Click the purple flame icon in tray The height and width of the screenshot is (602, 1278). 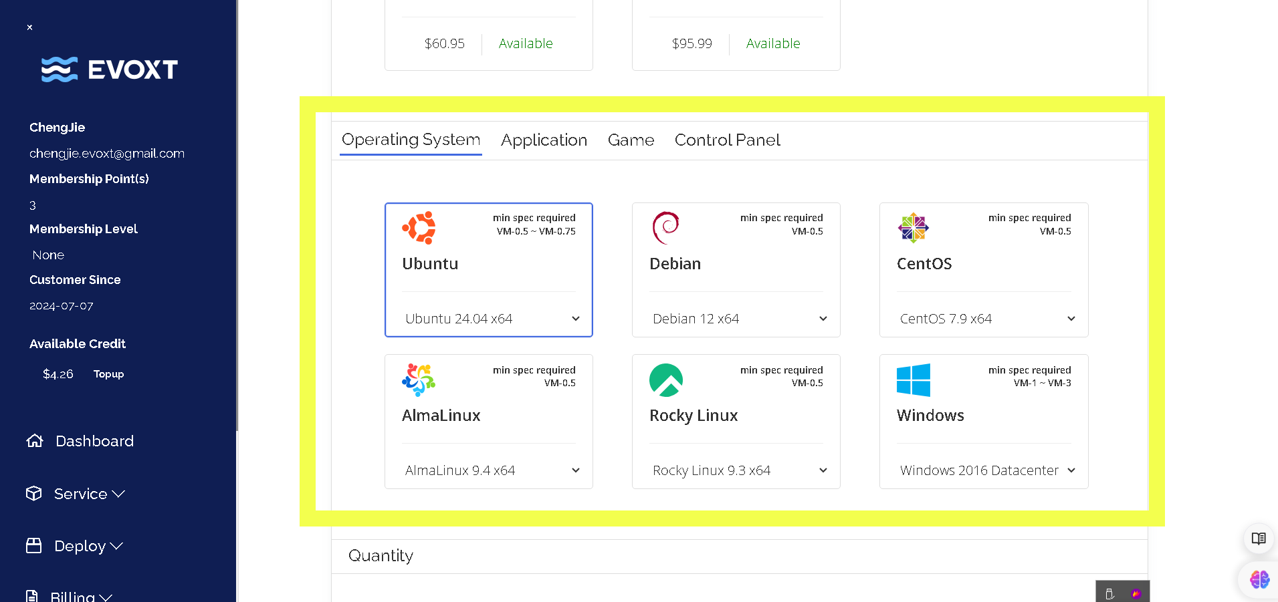coord(1136,593)
